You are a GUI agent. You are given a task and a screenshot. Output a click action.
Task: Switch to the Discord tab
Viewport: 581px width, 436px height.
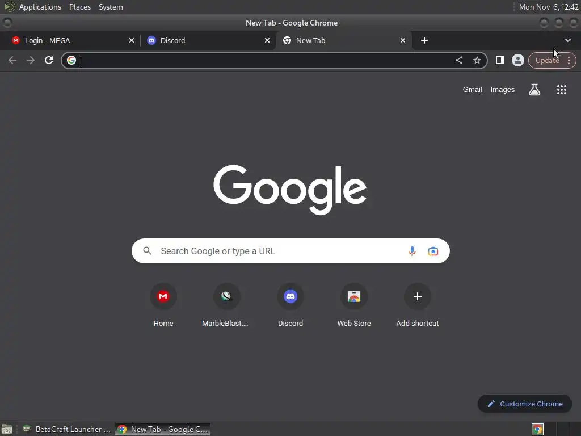[x=208, y=40]
